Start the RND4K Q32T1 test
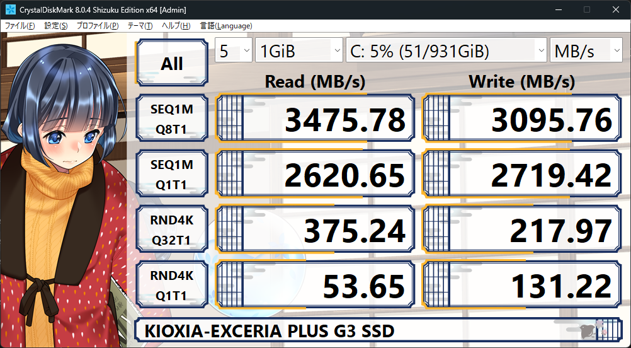Screen dimensions: 631x348 172,229
